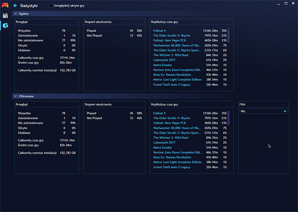Minimize the Playnite window
298x212 pixels.
click(x=278, y=4)
